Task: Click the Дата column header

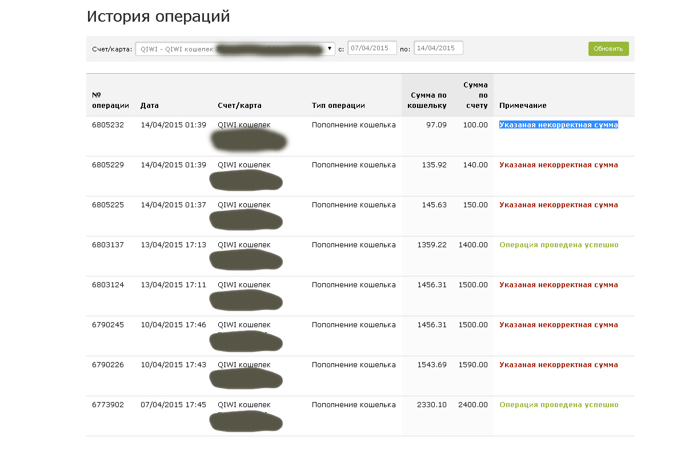Action: coord(150,106)
